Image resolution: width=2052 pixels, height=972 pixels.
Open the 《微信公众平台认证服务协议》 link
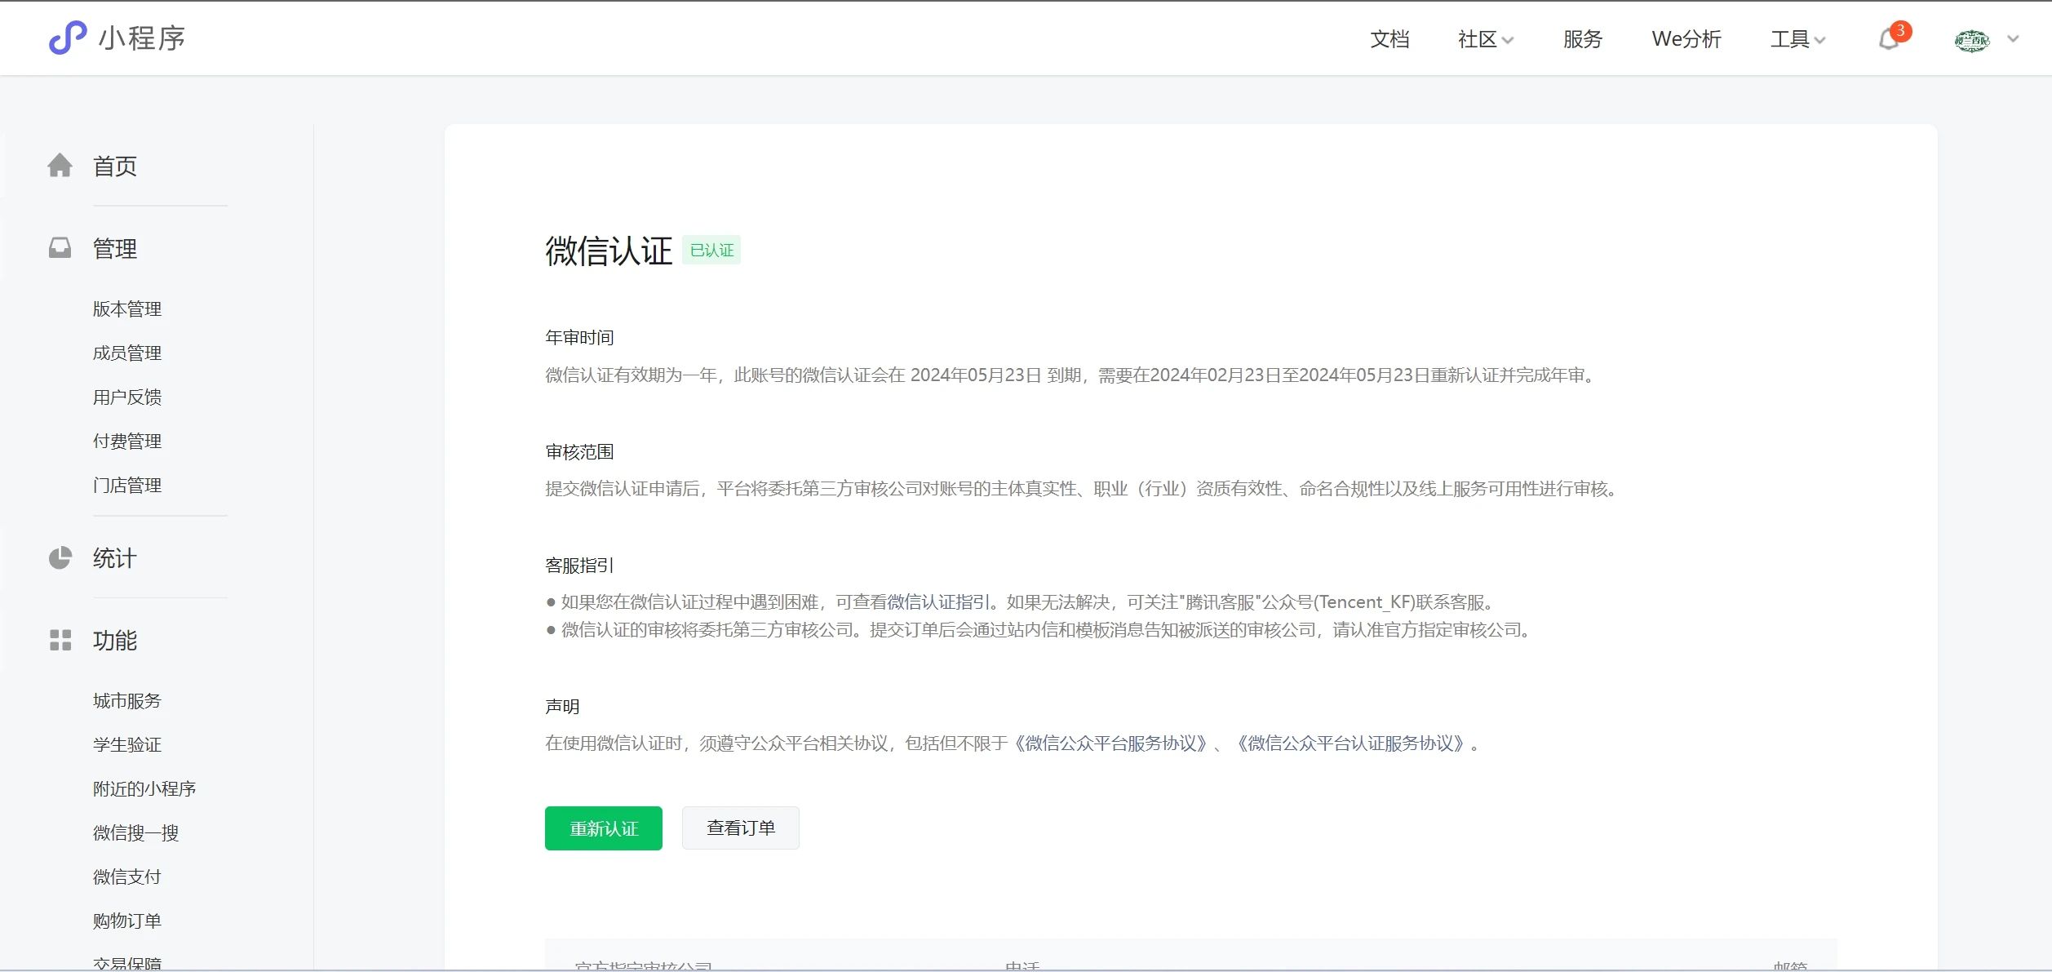pyautogui.click(x=1351, y=743)
